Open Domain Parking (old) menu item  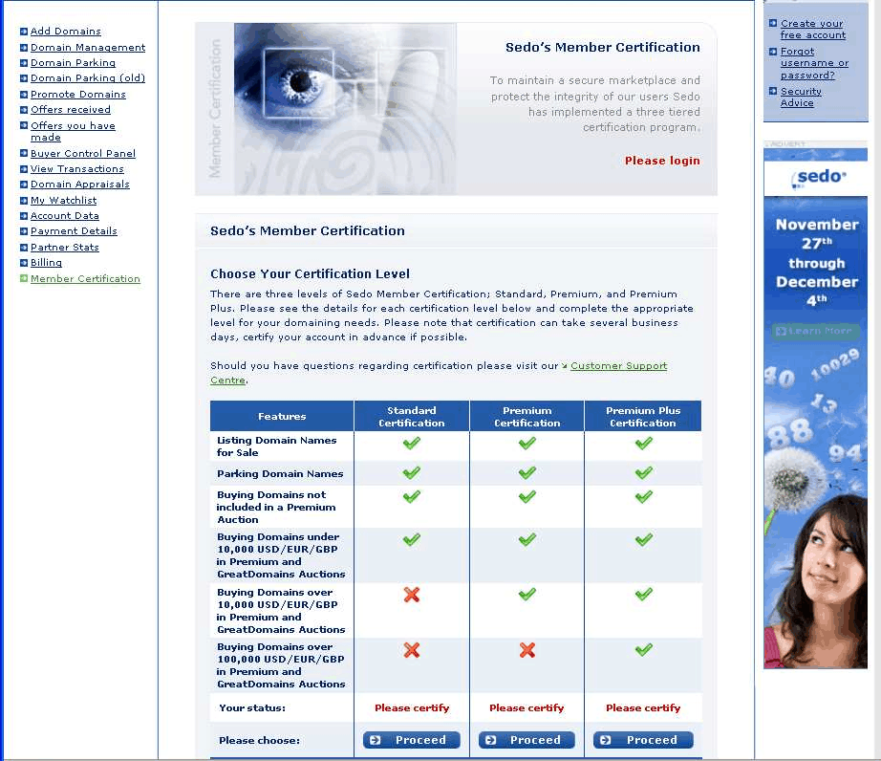pos(88,78)
